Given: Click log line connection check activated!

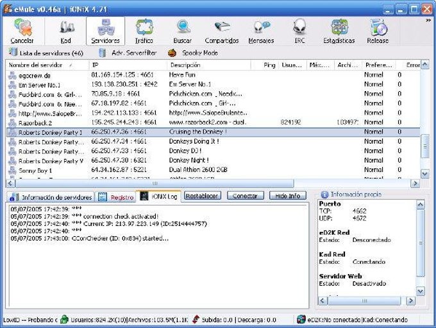Looking at the screenshot, I should tap(85, 216).
